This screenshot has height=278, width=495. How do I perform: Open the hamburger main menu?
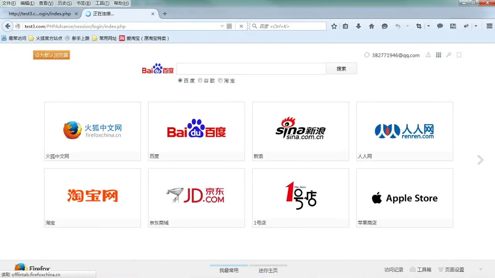pos(489,26)
